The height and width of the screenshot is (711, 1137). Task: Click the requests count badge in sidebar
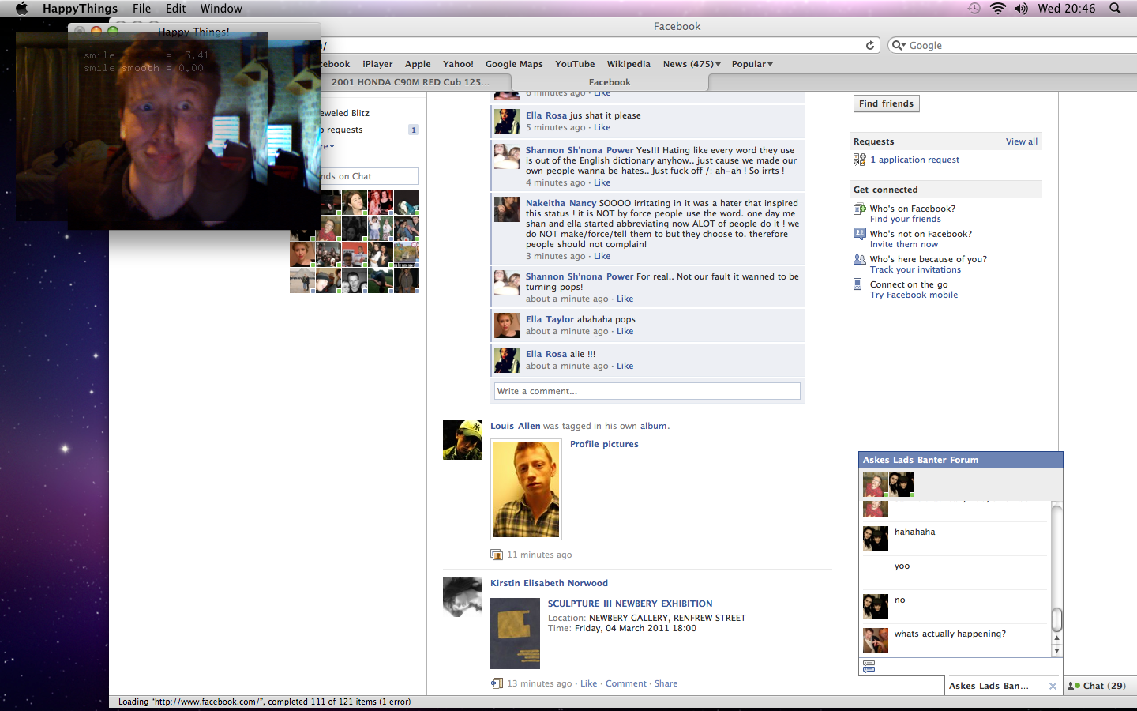click(413, 130)
